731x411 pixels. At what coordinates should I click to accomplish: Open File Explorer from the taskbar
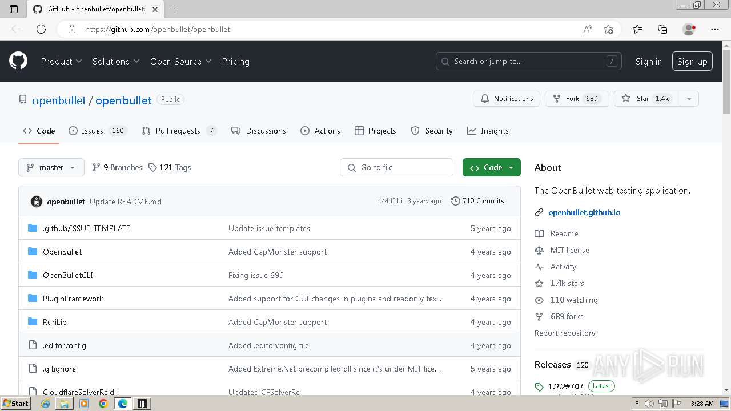click(65, 404)
